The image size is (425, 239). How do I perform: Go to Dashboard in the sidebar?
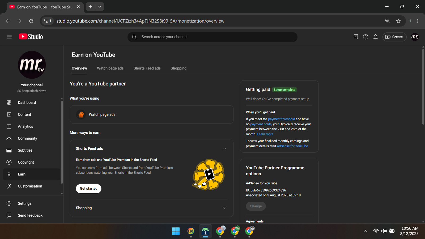click(32, 103)
